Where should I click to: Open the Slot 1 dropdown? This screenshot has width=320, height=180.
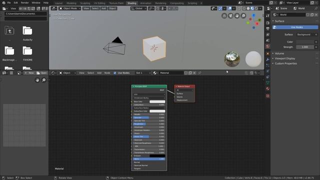[143, 73]
